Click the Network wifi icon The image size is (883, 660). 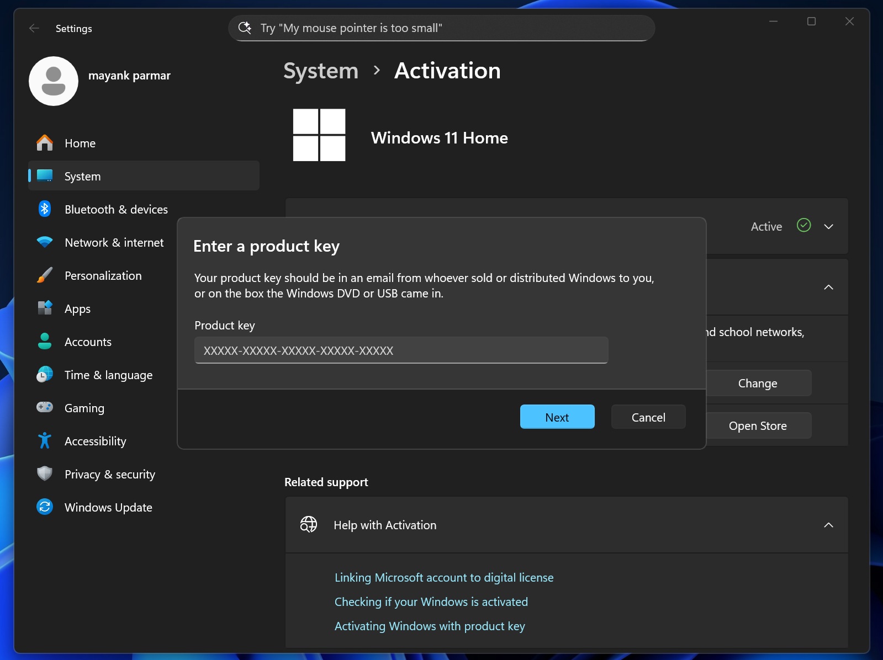45,242
